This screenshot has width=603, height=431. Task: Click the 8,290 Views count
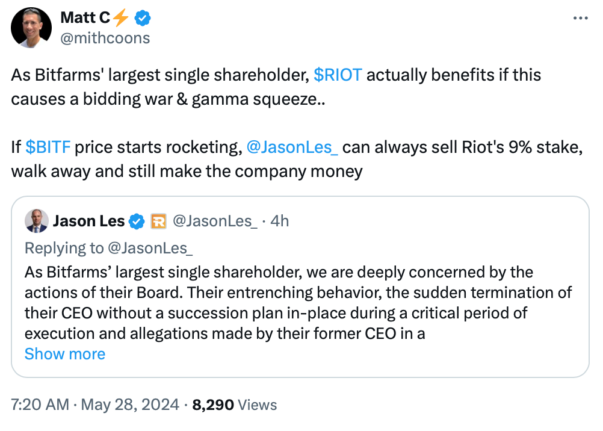(235, 405)
